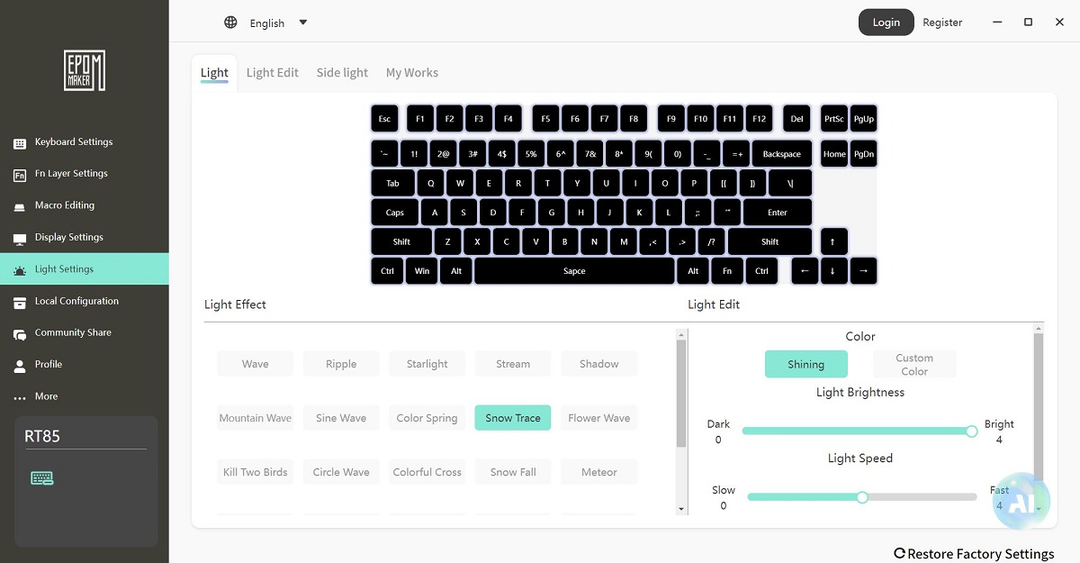Click the Light Edit panel scroll-down arrow
1080x563 pixels.
point(1039,509)
